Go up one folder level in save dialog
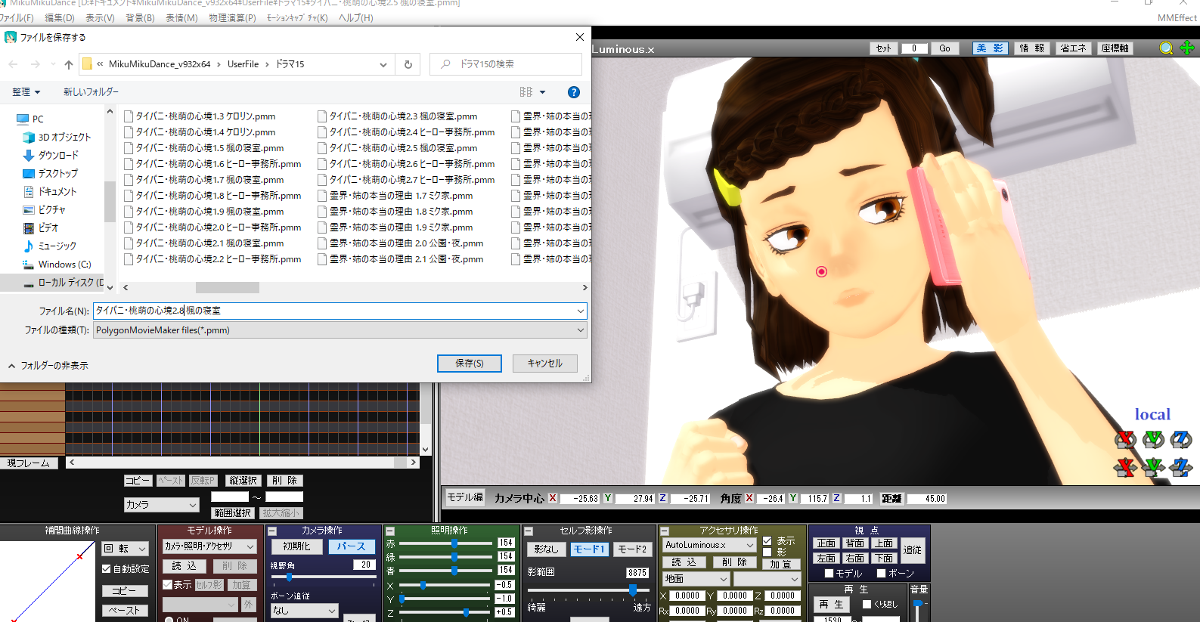This screenshot has width=1200, height=622. 69,64
